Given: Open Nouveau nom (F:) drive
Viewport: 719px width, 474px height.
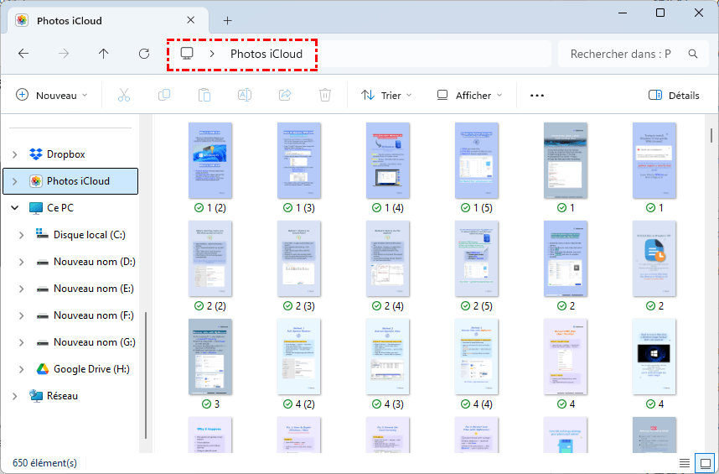Looking at the screenshot, I should (x=94, y=315).
